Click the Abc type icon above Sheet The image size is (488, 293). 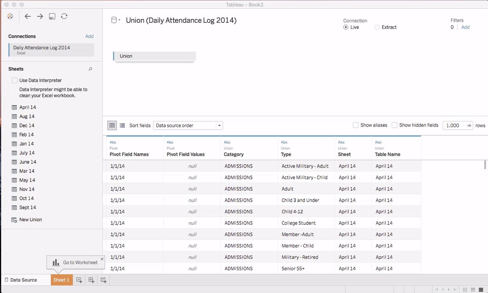[341, 143]
